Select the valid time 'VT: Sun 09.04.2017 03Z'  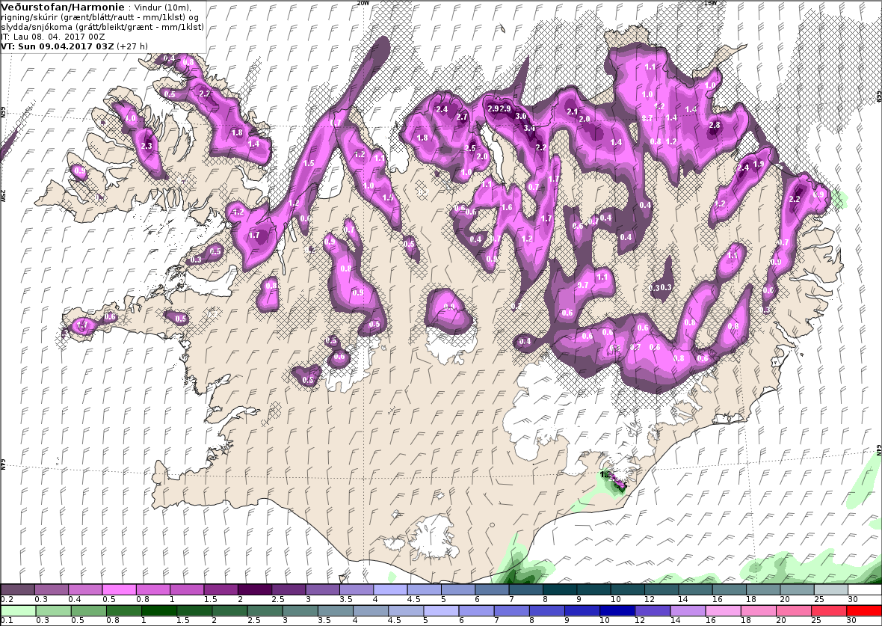(x=58, y=46)
